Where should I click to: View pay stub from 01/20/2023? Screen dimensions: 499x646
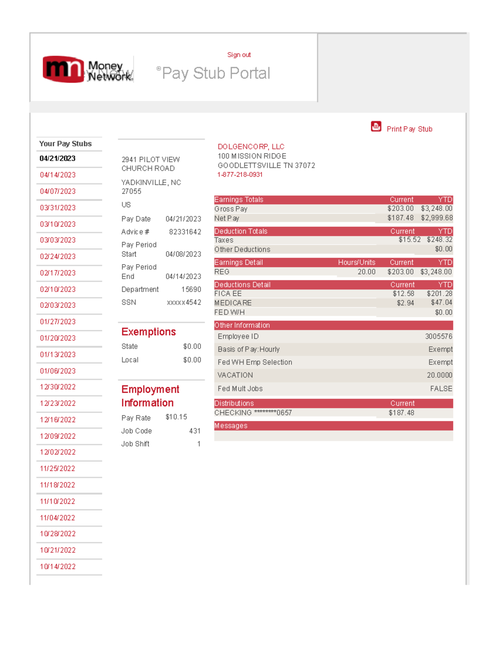tap(58, 338)
